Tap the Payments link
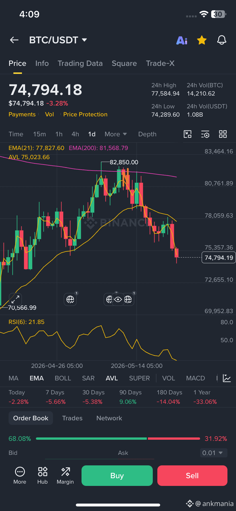This screenshot has height=511, width=236. [x=22, y=114]
